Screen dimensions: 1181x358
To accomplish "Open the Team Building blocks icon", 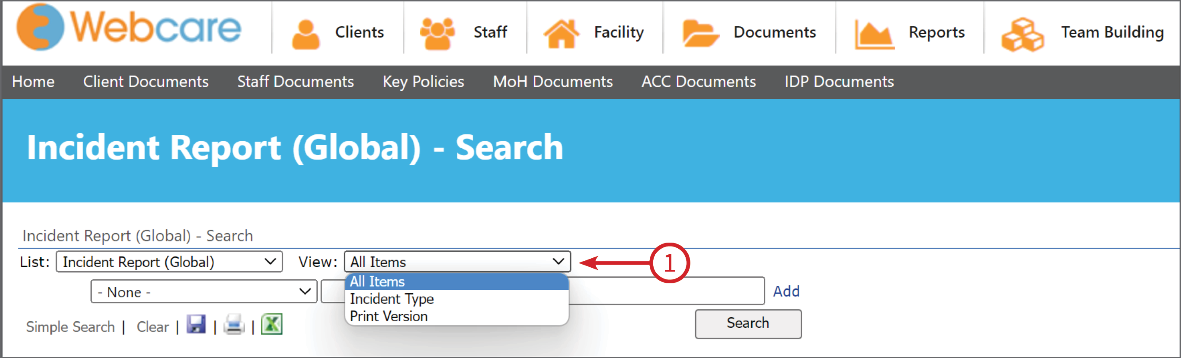I will pyautogui.click(x=1023, y=34).
